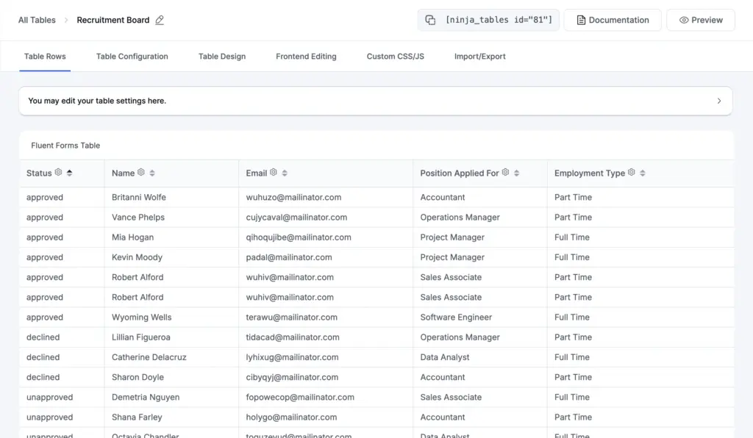Select the name Vance Phelps
Image resolution: width=753 pixels, height=438 pixels.
138,218
